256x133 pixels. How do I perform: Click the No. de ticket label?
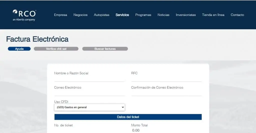[63, 125]
